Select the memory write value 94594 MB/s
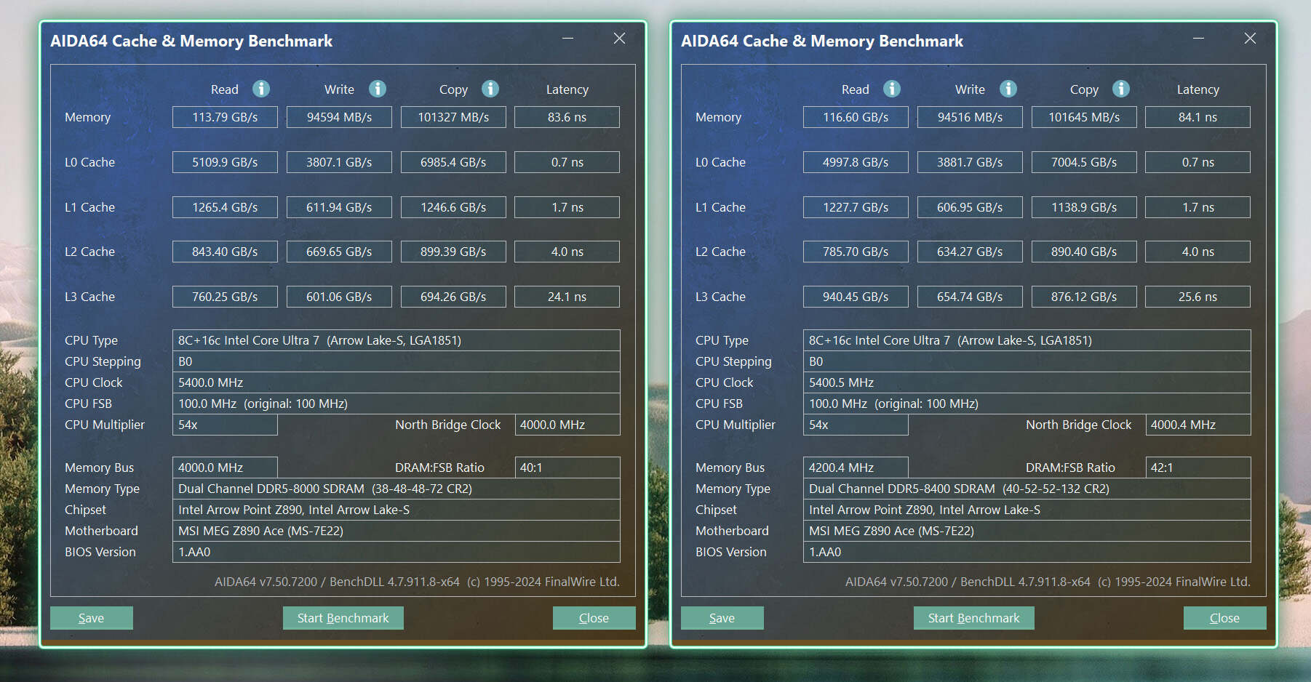Image resolution: width=1311 pixels, height=682 pixels. 339,117
